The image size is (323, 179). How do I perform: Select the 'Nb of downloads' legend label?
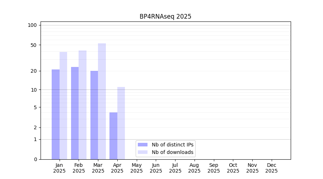(x=172, y=152)
